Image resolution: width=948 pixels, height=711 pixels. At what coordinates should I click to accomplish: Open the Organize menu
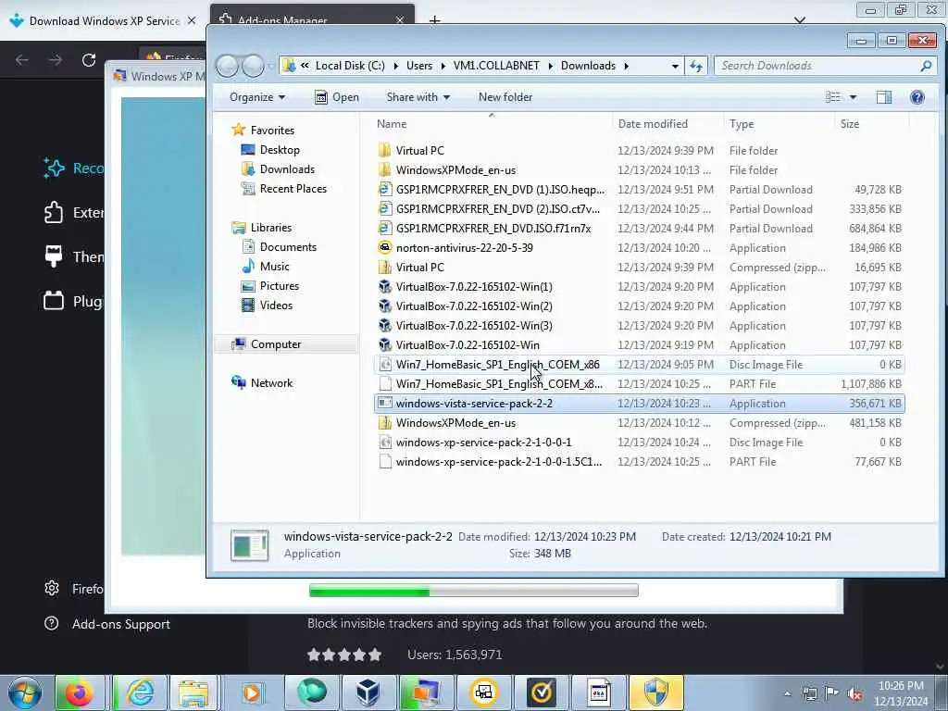[x=257, y=96]
